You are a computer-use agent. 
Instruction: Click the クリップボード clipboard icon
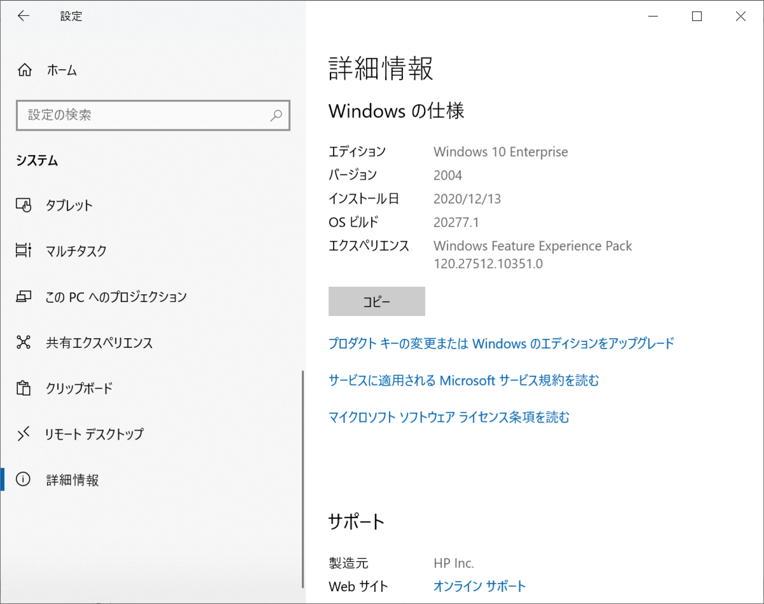coord(24,388)
